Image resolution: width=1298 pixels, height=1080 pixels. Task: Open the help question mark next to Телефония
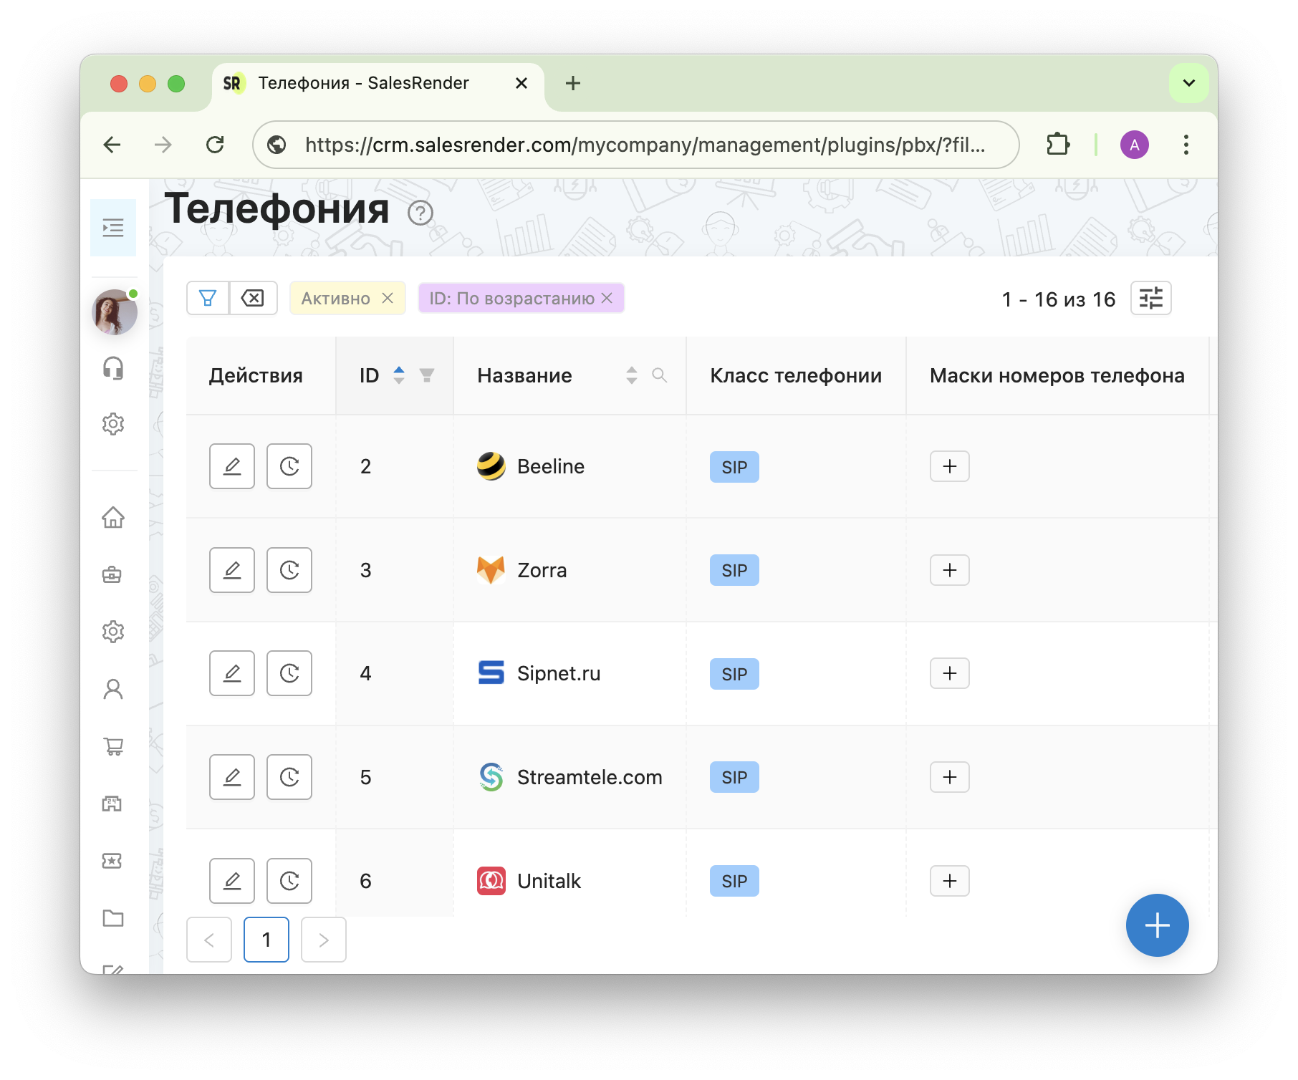pyautogui.click(x=420, y=213)
